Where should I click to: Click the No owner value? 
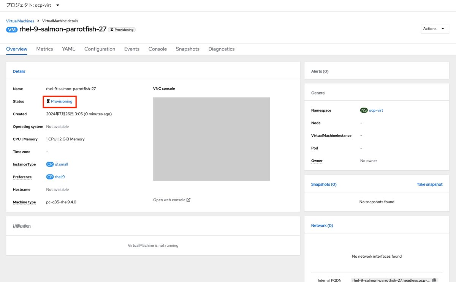click(369, 161)
